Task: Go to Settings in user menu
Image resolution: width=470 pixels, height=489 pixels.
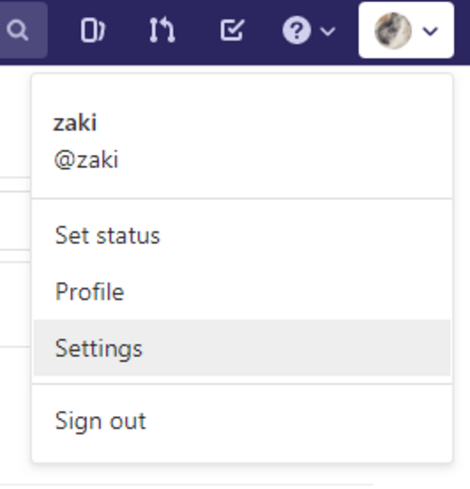Action: (99, 349)
